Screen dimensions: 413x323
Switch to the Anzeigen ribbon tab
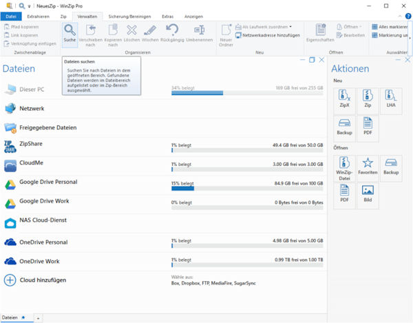click(x=193, y=17)
